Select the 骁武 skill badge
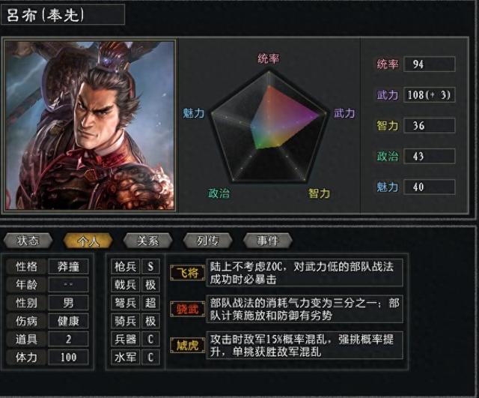 pos(188,309)
